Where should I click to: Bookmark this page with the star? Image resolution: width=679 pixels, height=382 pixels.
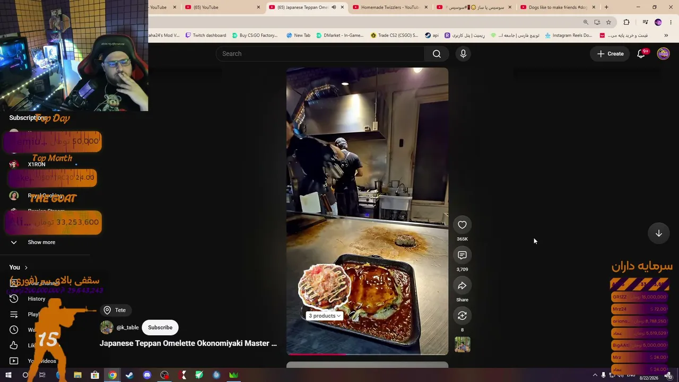[608, 22]
